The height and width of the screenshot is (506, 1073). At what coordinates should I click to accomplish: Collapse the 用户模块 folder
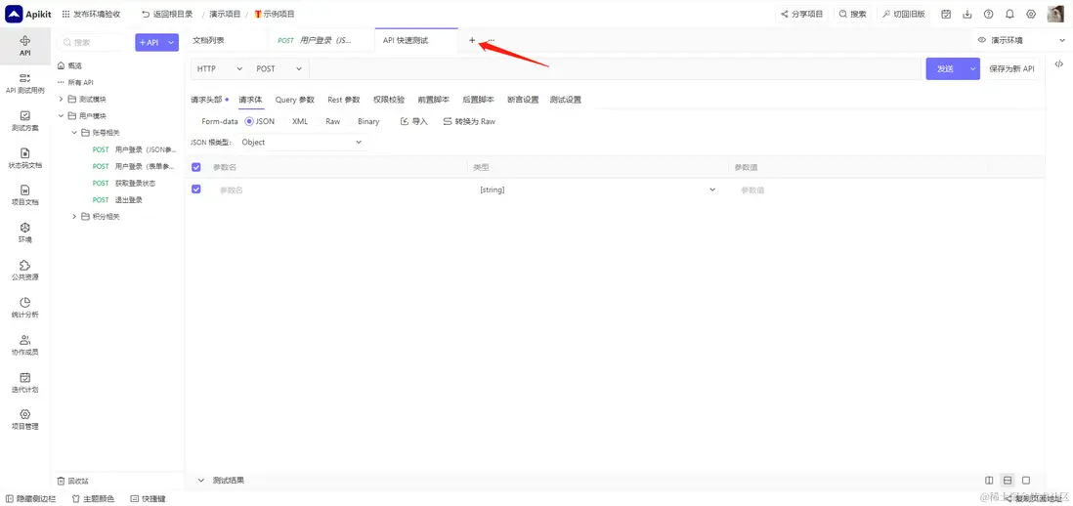(61, 115)
